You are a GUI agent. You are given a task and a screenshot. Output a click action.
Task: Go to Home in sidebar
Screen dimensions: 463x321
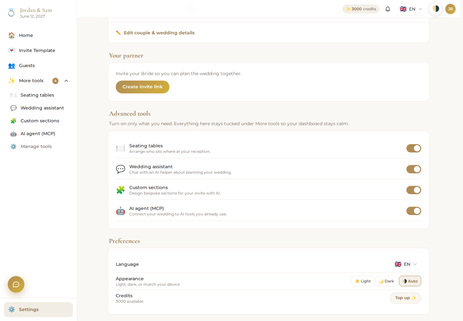[x=38, y=35]
